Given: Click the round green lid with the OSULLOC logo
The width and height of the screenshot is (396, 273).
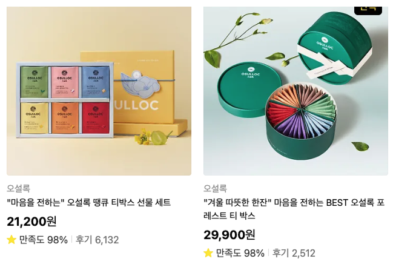Looking at the screenshot, I should [250, 86].
